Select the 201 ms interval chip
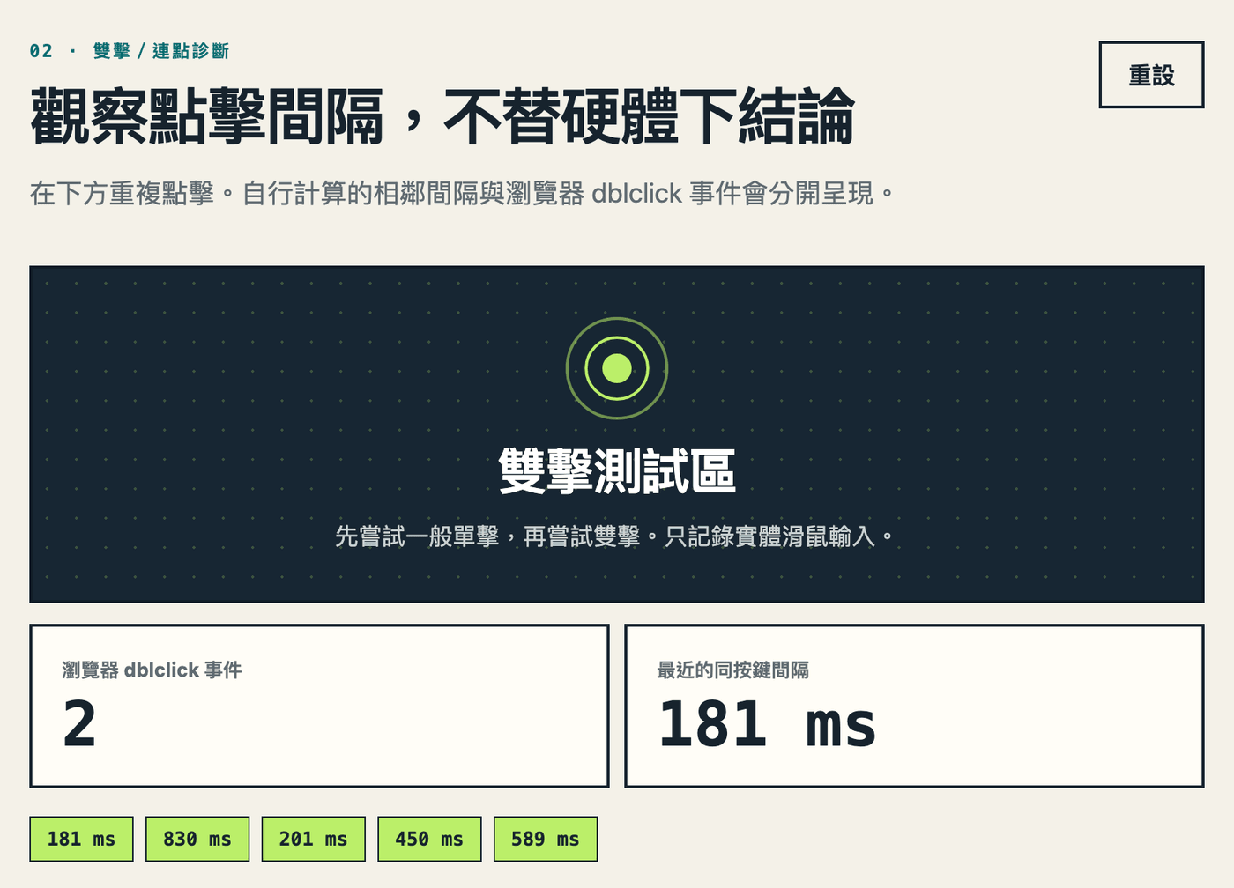The image size is (1234, 888). pyautogui.click(x=314, y=839)
